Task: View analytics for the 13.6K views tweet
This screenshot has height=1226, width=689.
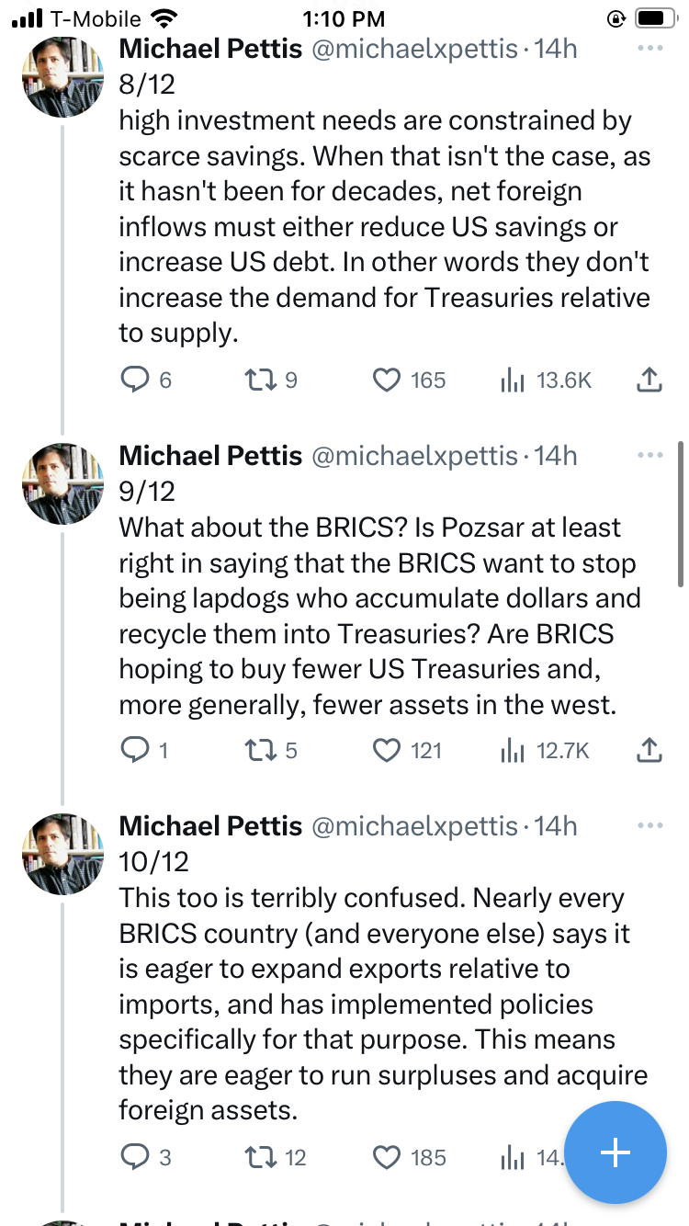Action: [x=512, y=380]
